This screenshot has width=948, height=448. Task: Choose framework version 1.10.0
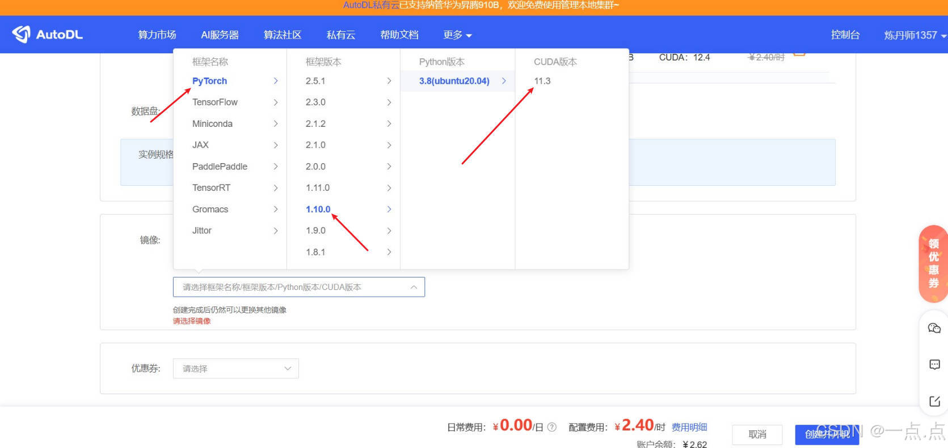point(344,209)
